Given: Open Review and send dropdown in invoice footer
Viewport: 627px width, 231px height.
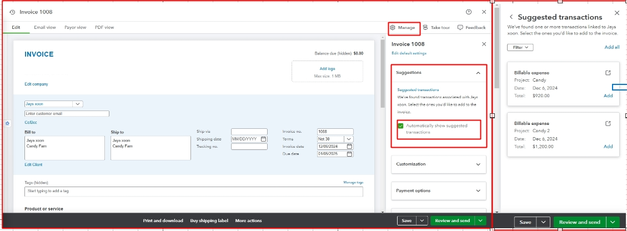Looking at the screenshot, I should tap(480, 220).
